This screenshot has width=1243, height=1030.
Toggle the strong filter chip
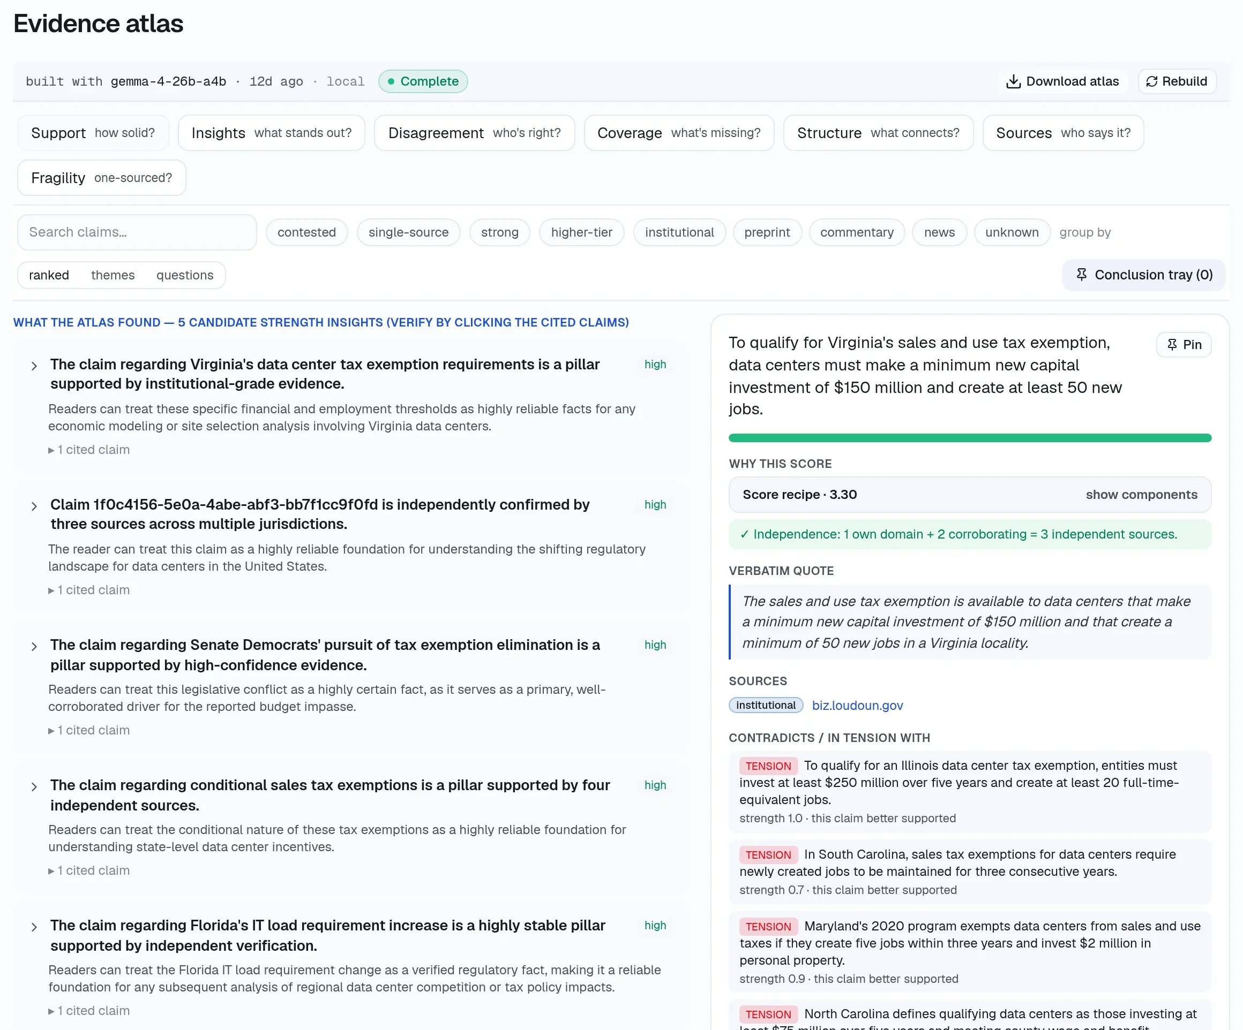(499, 232)
